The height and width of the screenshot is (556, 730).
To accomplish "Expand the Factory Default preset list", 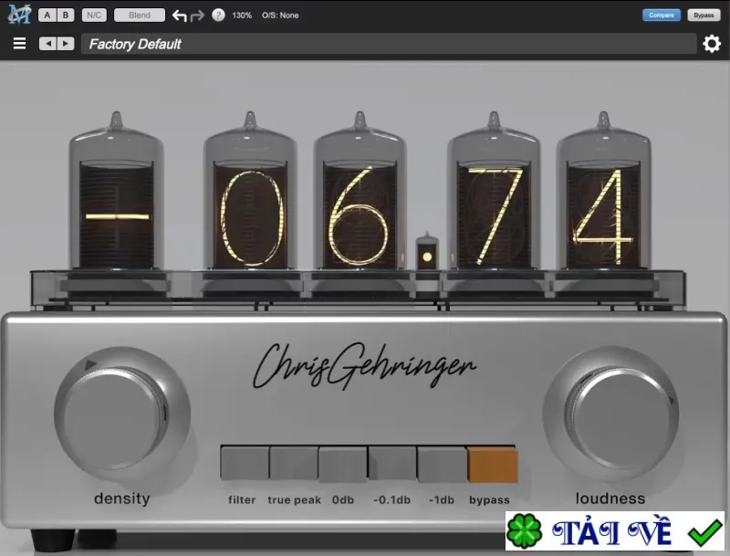I will 389,44.
